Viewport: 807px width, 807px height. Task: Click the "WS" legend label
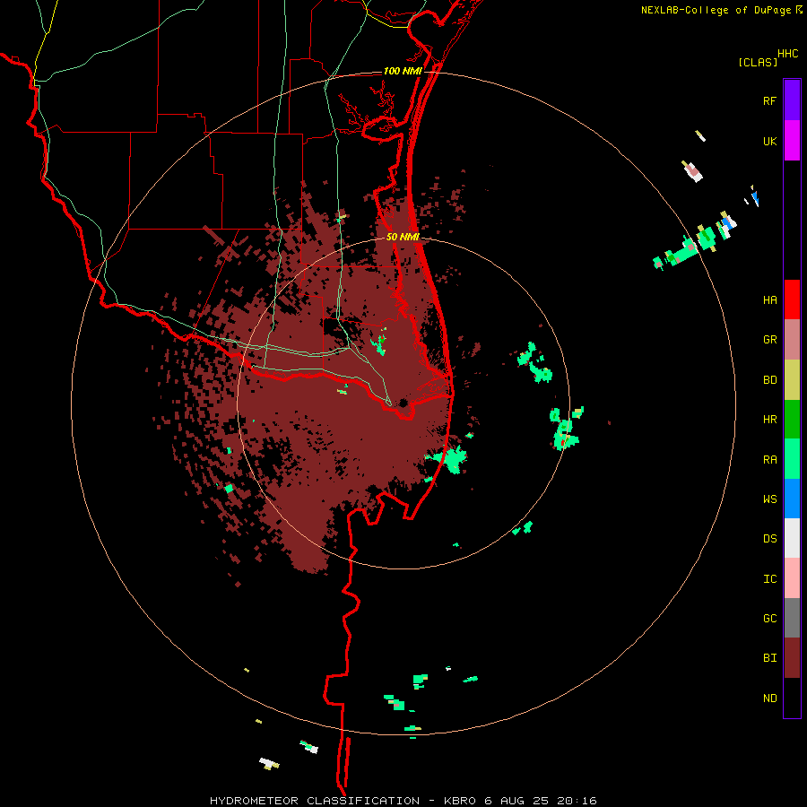pyautogui.click(x=770, y=499)
